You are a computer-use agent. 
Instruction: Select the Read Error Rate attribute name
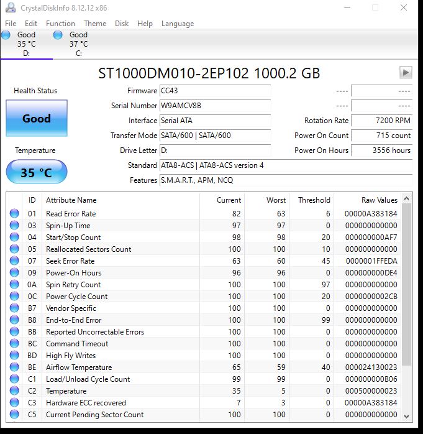[71, 214]
